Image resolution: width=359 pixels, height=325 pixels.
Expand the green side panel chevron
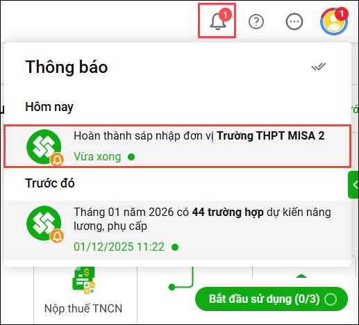click(x=353, y=185)
